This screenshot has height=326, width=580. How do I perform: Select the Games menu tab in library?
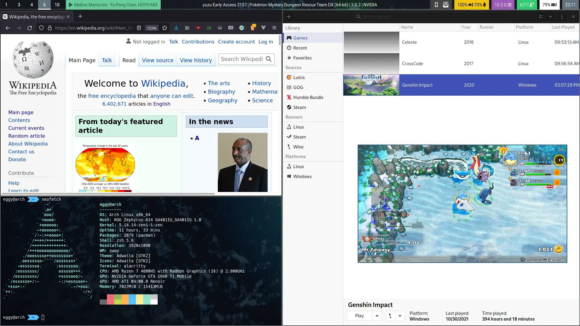pyautogui.click(x=300, y=38)
